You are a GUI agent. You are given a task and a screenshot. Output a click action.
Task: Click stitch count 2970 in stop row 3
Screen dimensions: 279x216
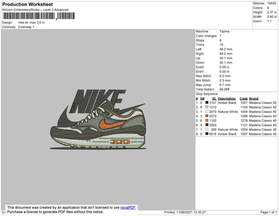tap(213, 112)
